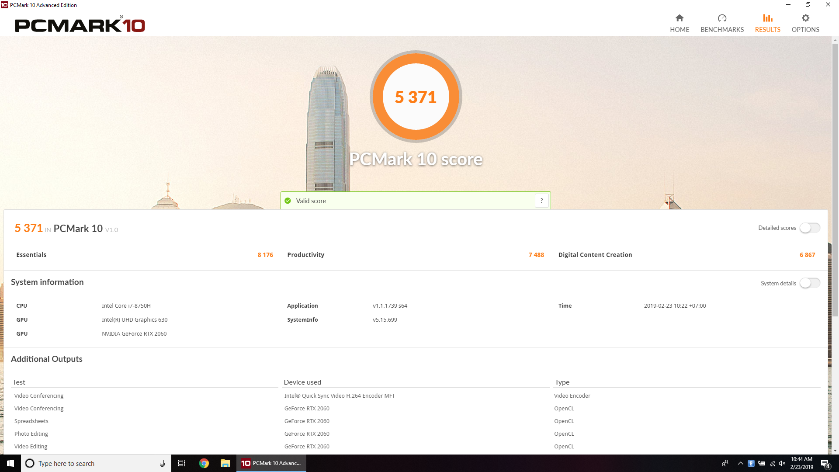Click the 5 371 score circle

click(416, 97)
